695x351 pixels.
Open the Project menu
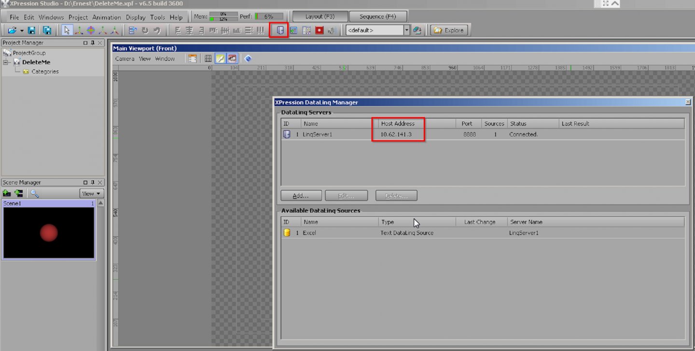tap(78, 17)
